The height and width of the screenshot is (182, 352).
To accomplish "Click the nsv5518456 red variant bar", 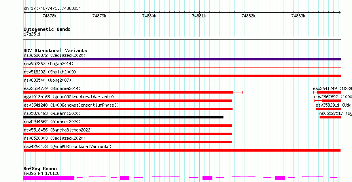I will [128, 134].
